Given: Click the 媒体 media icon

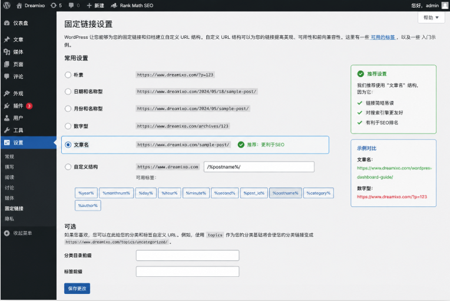Looking at the screenshot, I should (x=7, y=52).
